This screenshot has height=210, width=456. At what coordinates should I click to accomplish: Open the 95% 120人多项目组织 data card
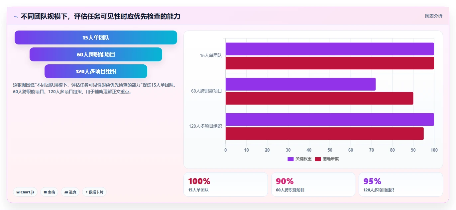point(401,184)
